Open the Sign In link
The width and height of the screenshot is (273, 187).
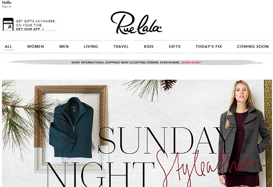point(6,6)
